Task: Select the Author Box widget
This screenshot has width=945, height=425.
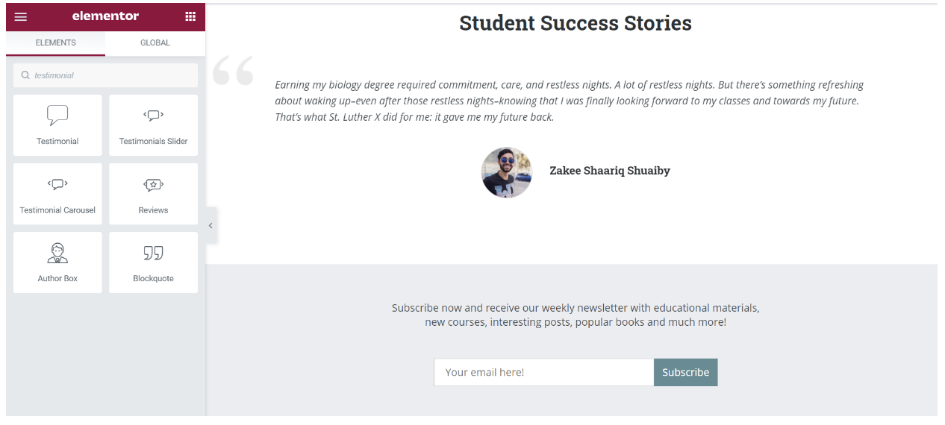Action: coord(57,262)
